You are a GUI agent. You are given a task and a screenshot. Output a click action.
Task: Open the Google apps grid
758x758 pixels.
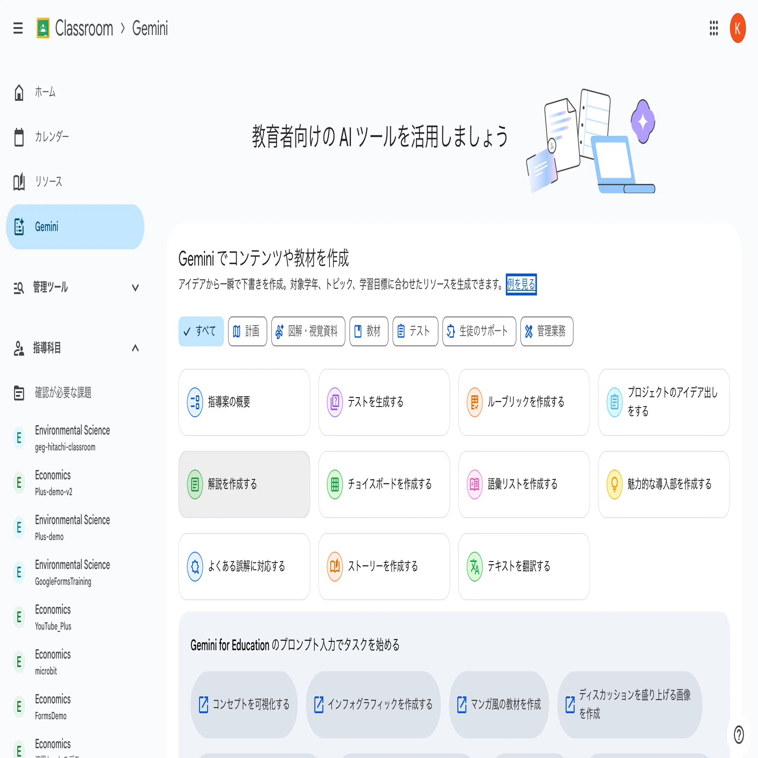(713, 28)
